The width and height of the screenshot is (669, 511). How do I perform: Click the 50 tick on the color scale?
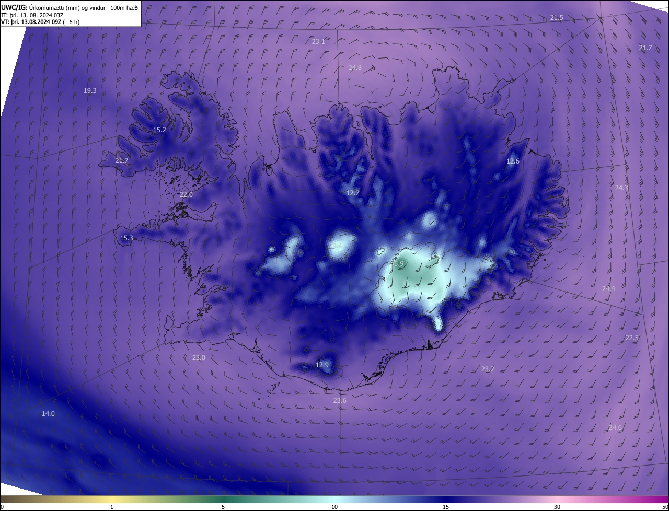[665, 507]
